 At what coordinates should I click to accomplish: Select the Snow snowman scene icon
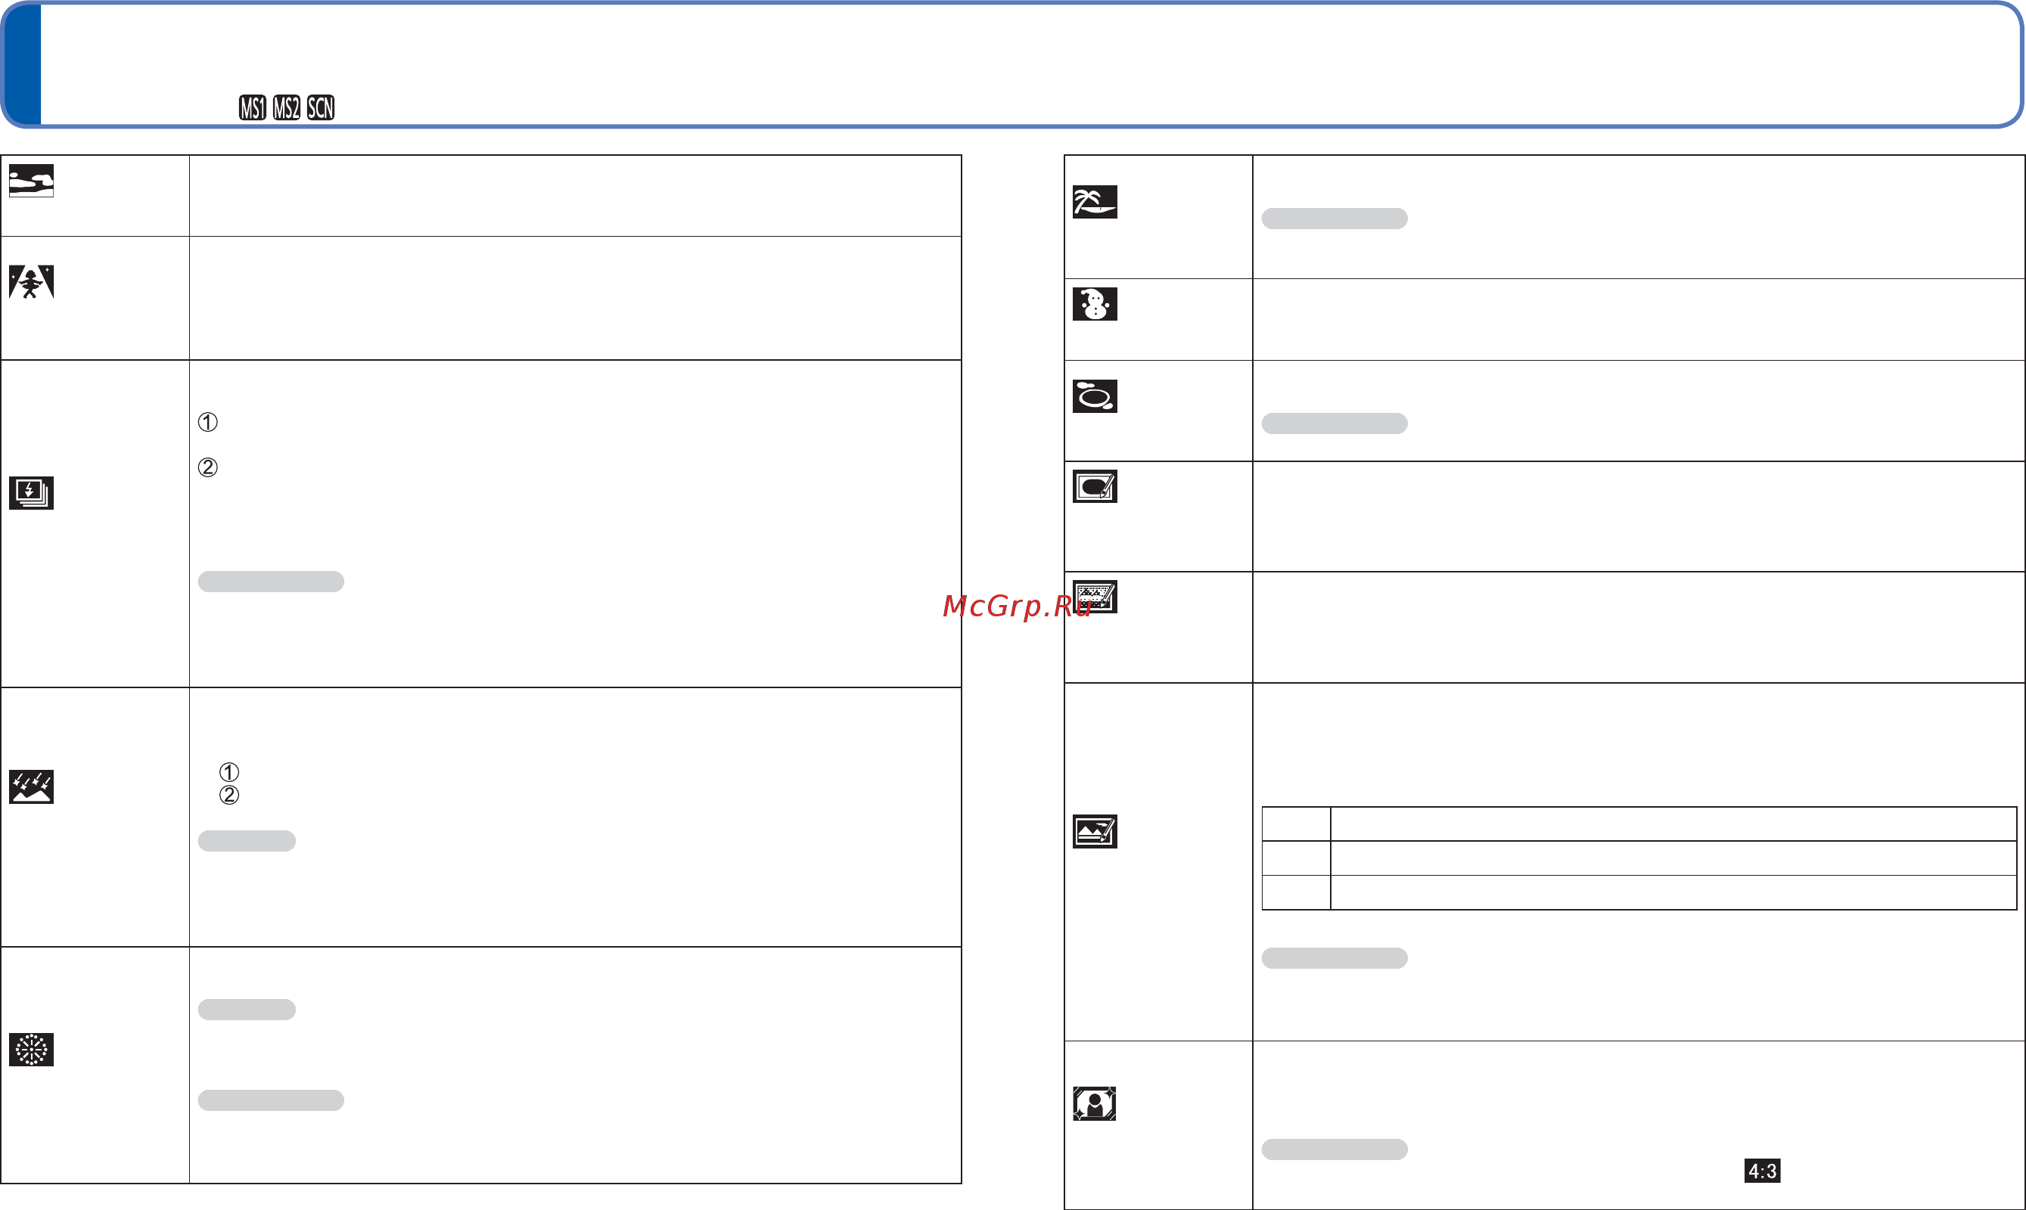1095,304
